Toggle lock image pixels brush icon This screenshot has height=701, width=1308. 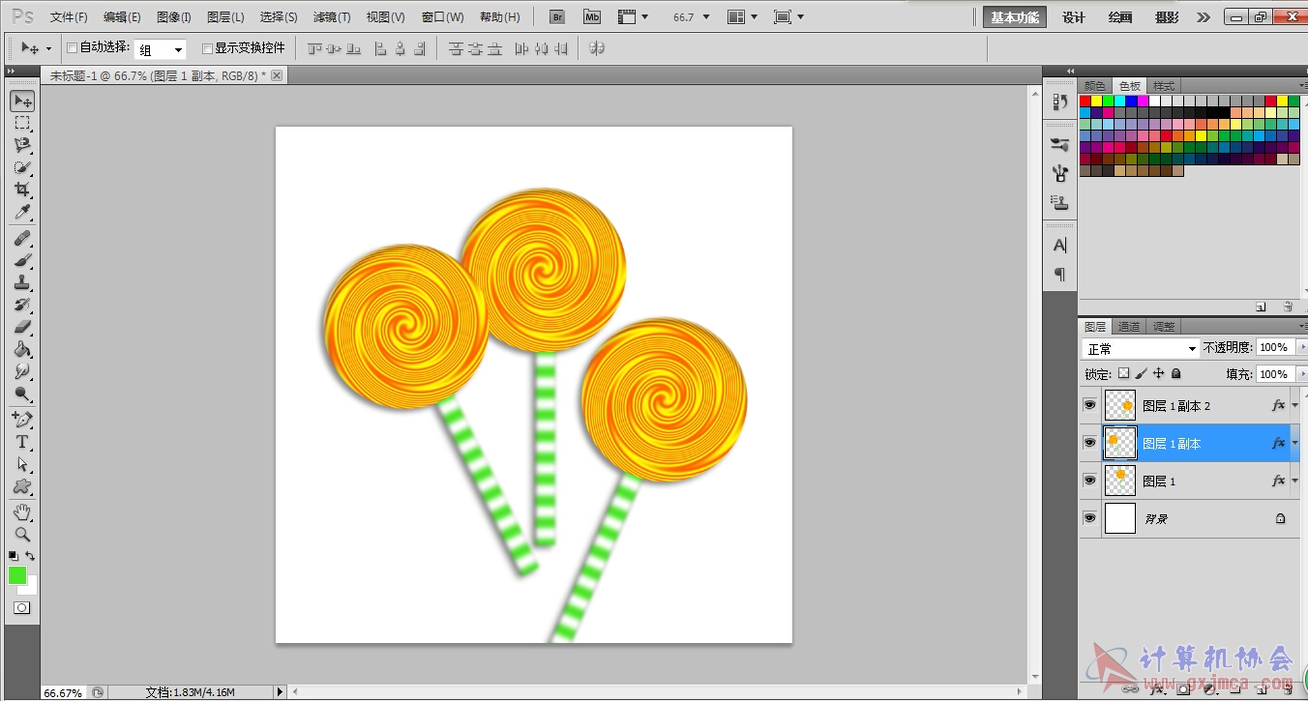1141,373
